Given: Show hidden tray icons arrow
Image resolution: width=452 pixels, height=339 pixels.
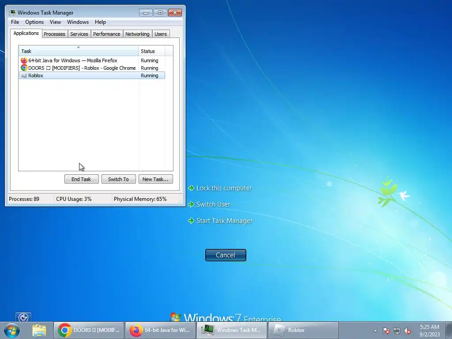Looking at the screenshot, I should [x=375, y=331].
